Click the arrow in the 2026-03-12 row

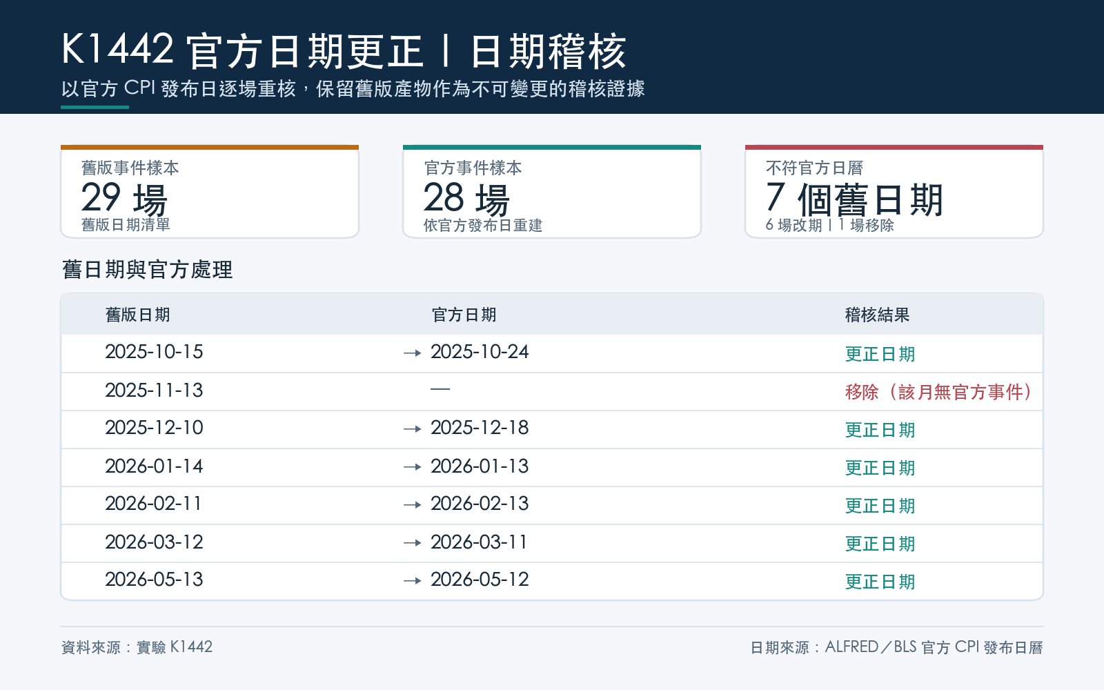413,543
